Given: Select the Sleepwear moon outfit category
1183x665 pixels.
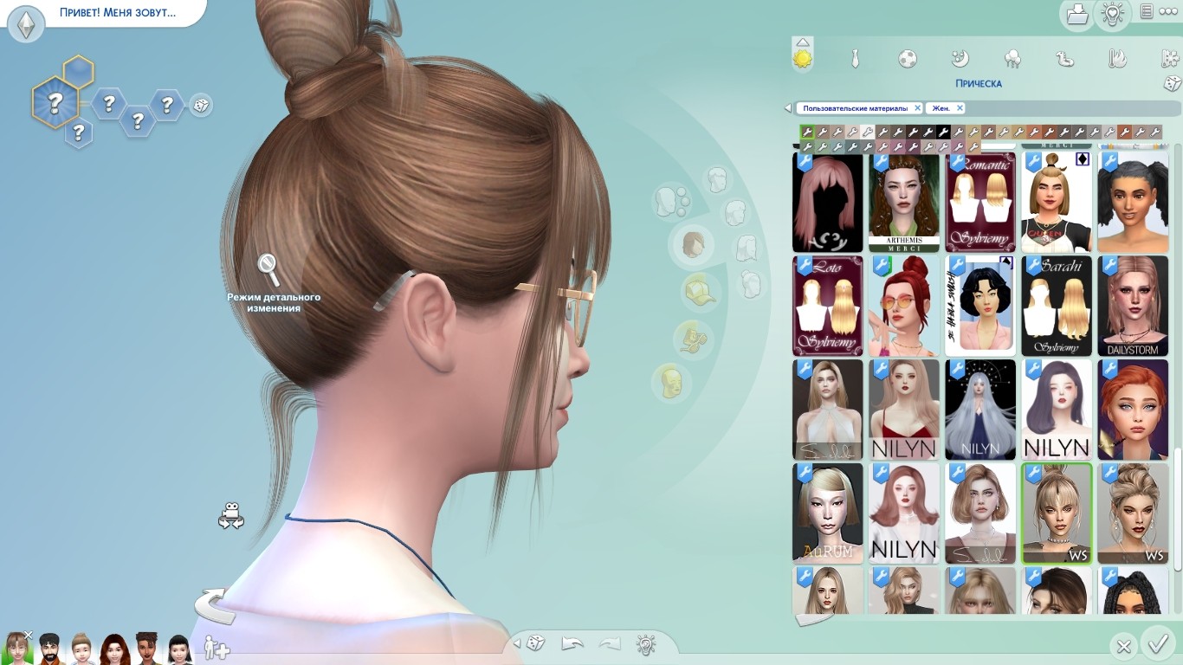Looking at the screenshot, I should coord(960,59).
